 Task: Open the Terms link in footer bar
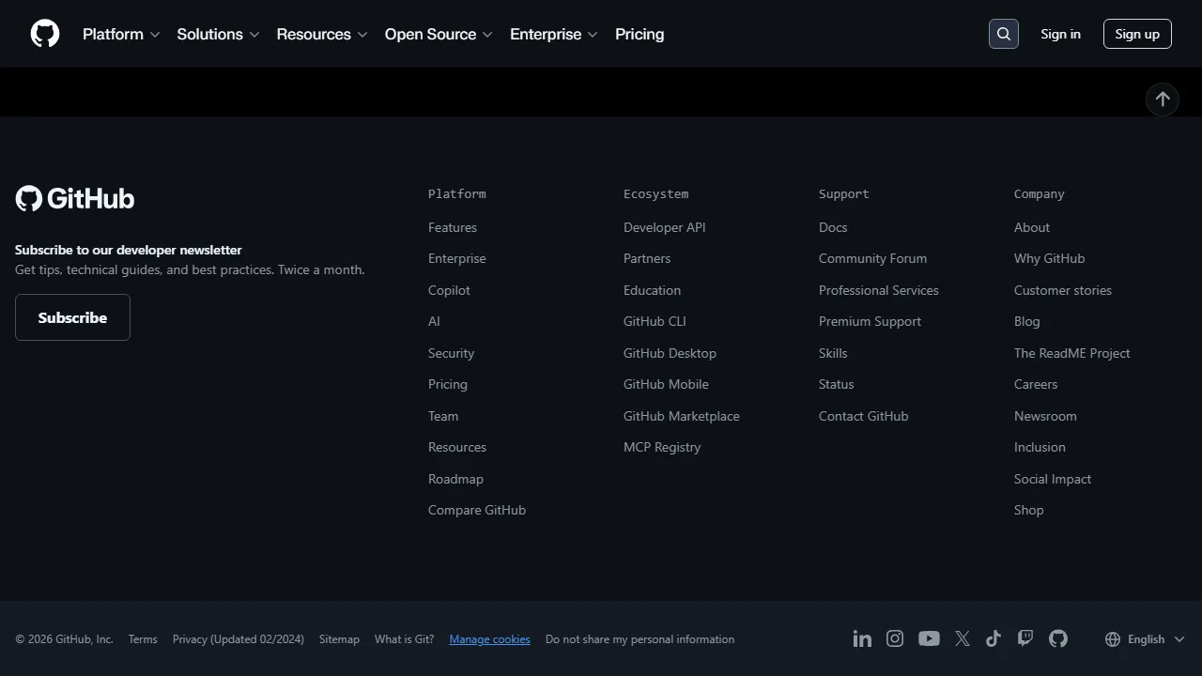143,638
